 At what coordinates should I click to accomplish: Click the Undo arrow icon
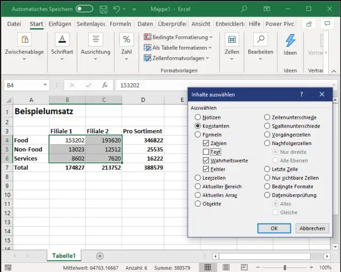(117, 9)
